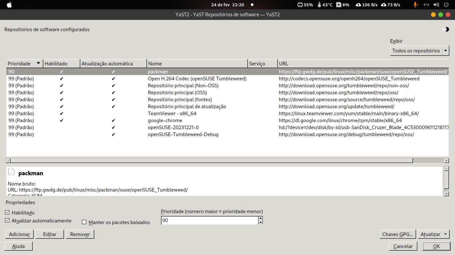This screenshot has height=255, width=455.
Task: Click the codecs.opensuse.org URL cell
Action: (349, 79)
